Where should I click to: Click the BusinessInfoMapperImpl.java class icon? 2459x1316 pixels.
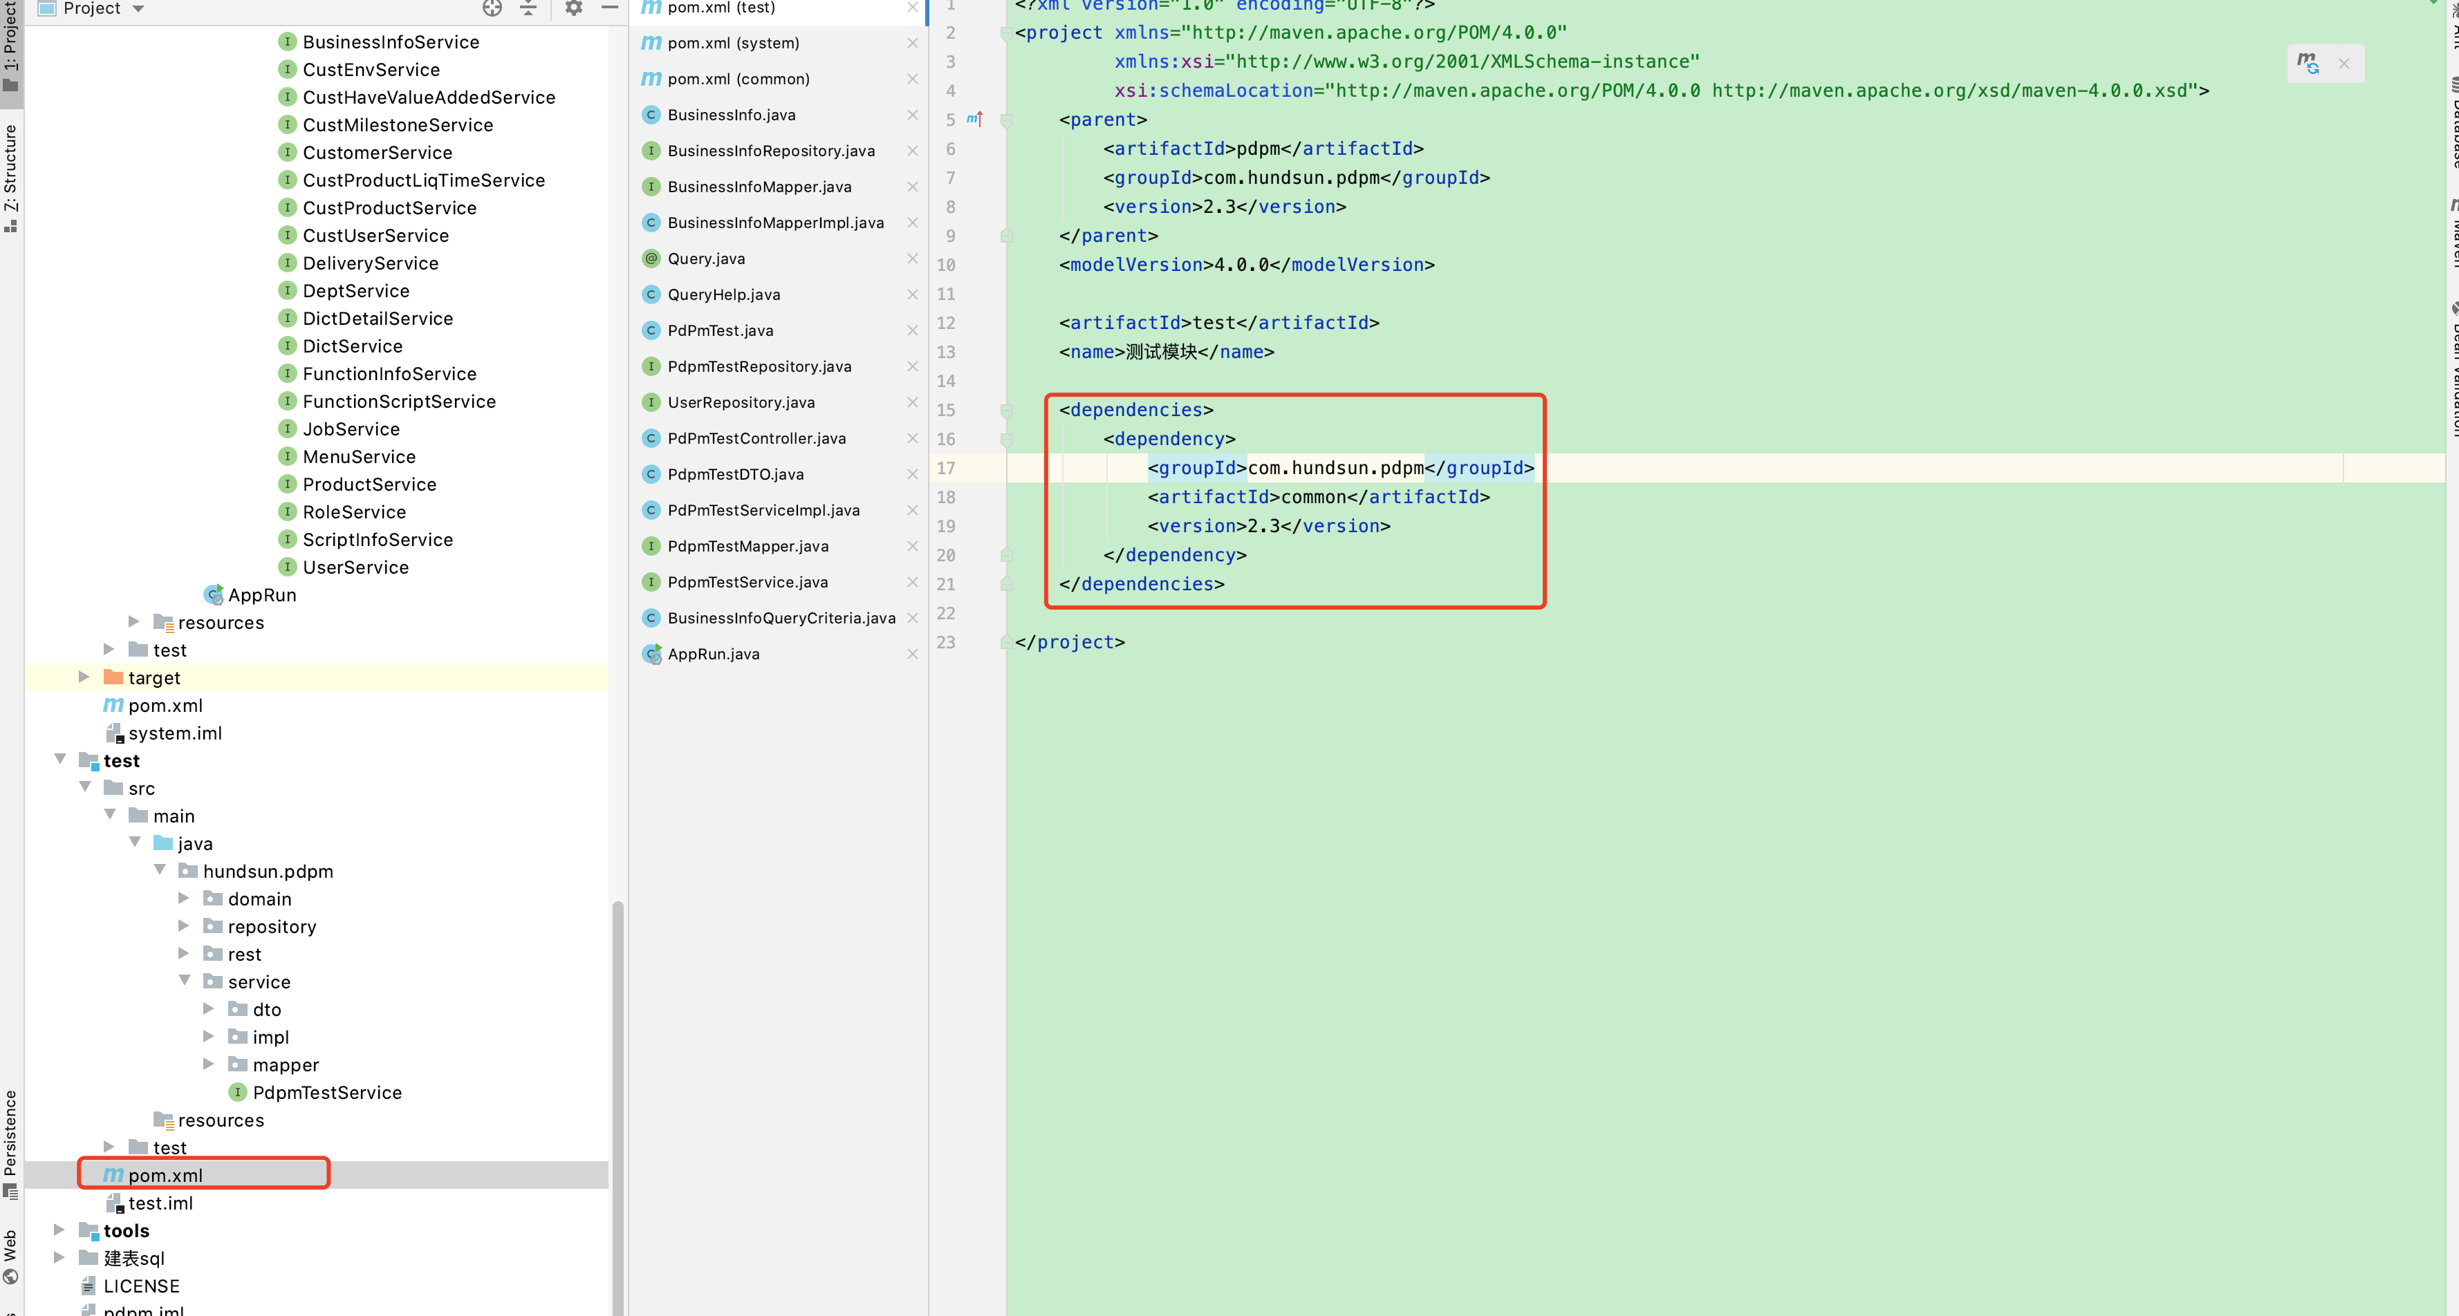pyautogui.click(x=651, y=223)
